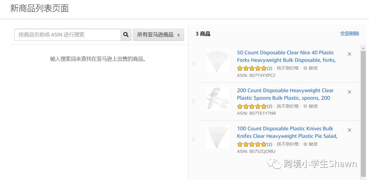Click drag handle of forks product
This screenshot has width=369, height=180.
[x=194, y=64]
